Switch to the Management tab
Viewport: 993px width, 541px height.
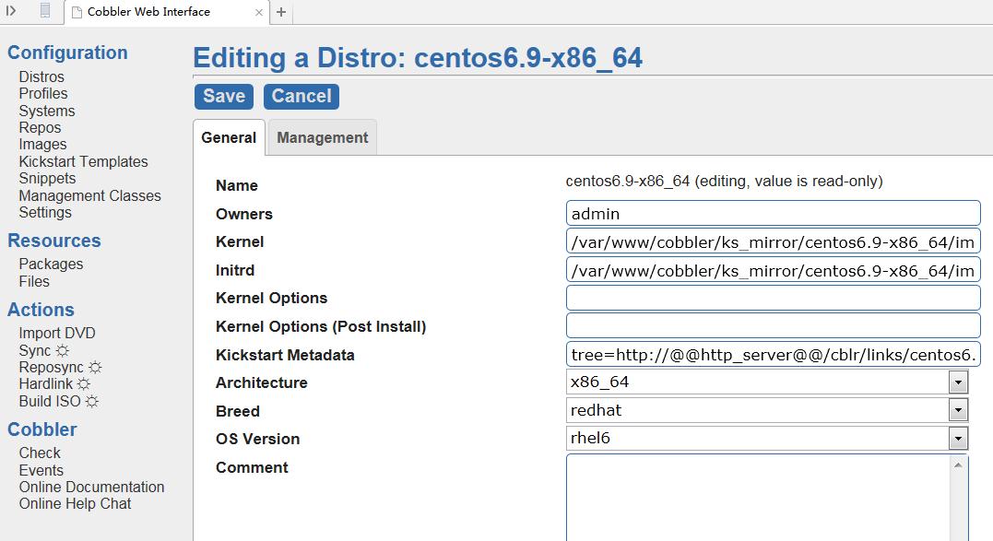coord(322,137)
